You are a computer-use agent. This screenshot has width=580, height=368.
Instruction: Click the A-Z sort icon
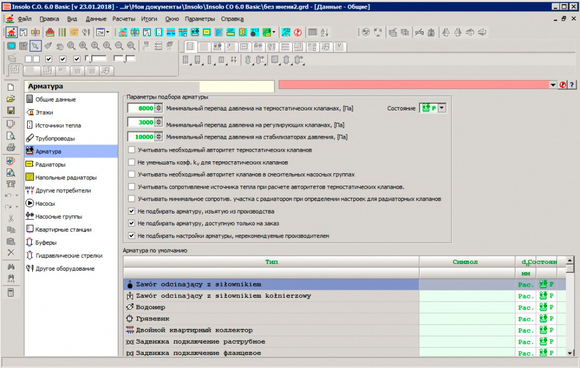point(325,32)
